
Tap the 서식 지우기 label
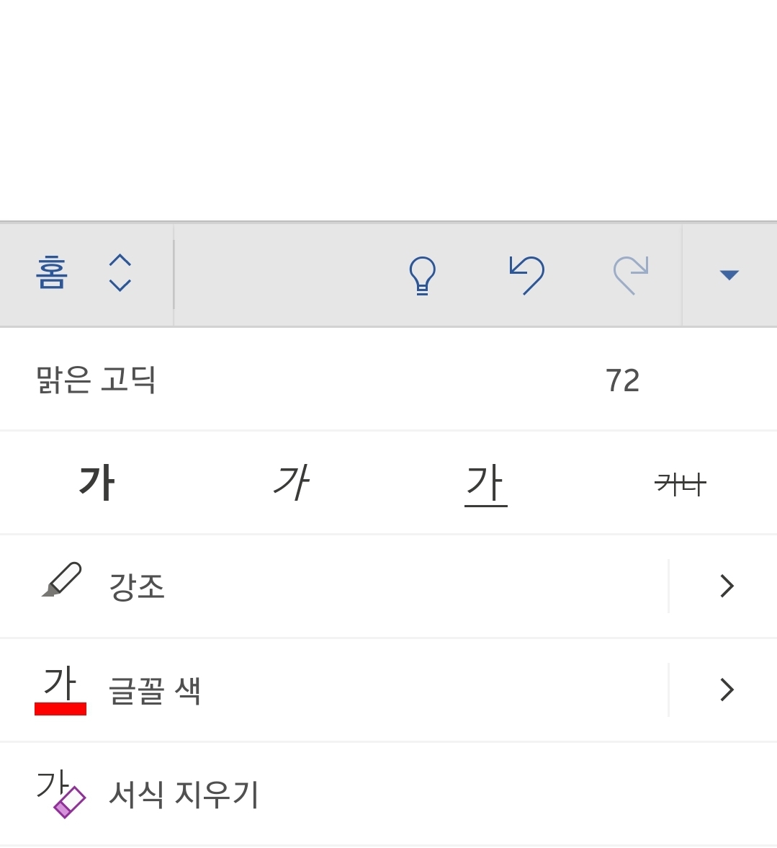coord(184,794)
